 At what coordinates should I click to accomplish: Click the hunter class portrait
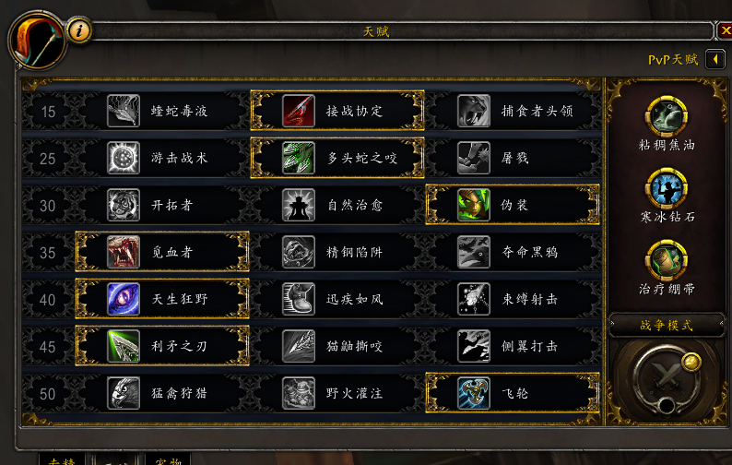[x=37, y=41]
